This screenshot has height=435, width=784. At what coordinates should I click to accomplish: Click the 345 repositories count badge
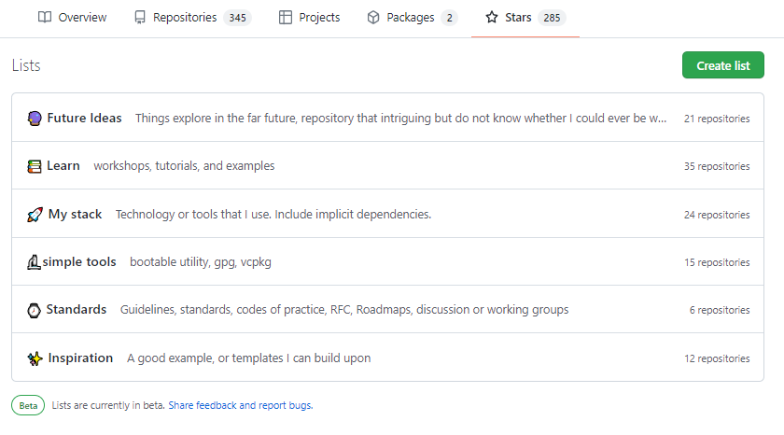(x=237, y=18)
